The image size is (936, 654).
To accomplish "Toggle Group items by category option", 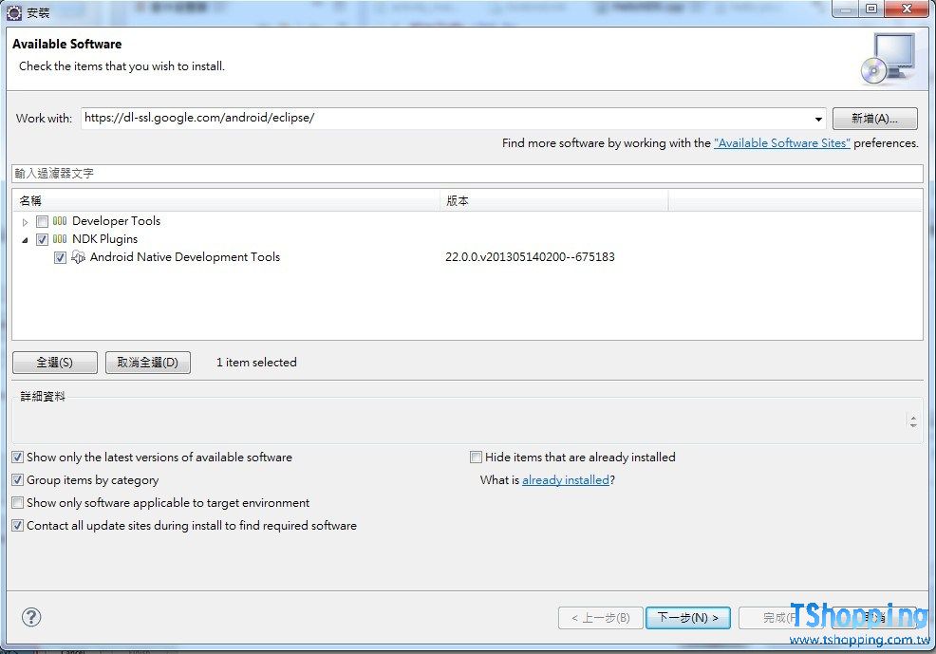I will coord(18,480).
